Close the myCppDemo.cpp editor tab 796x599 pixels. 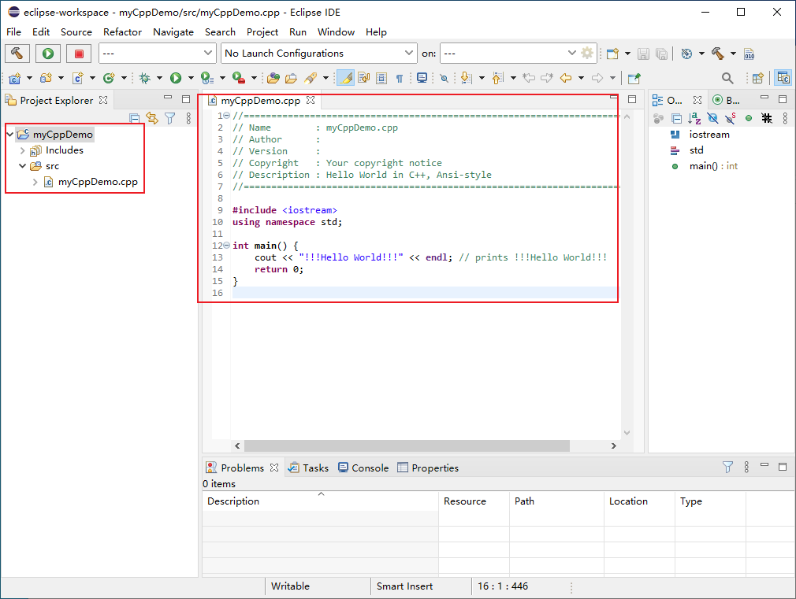point(311,101)
